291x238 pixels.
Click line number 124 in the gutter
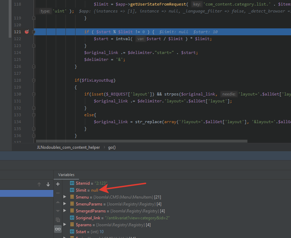tap(17, 53)
